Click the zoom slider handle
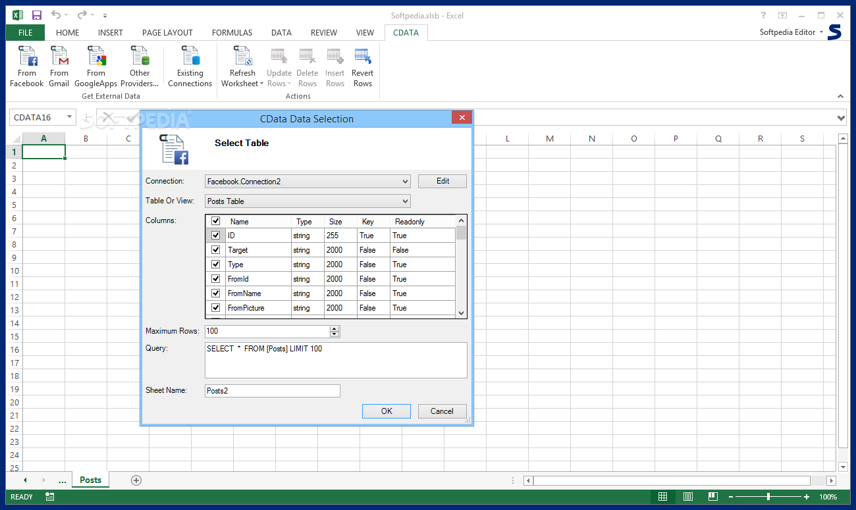 coord(768,497)
